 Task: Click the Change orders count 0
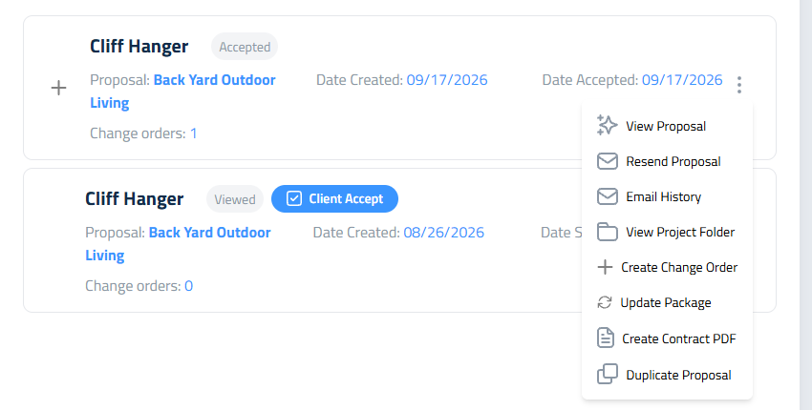pos(189,286)
